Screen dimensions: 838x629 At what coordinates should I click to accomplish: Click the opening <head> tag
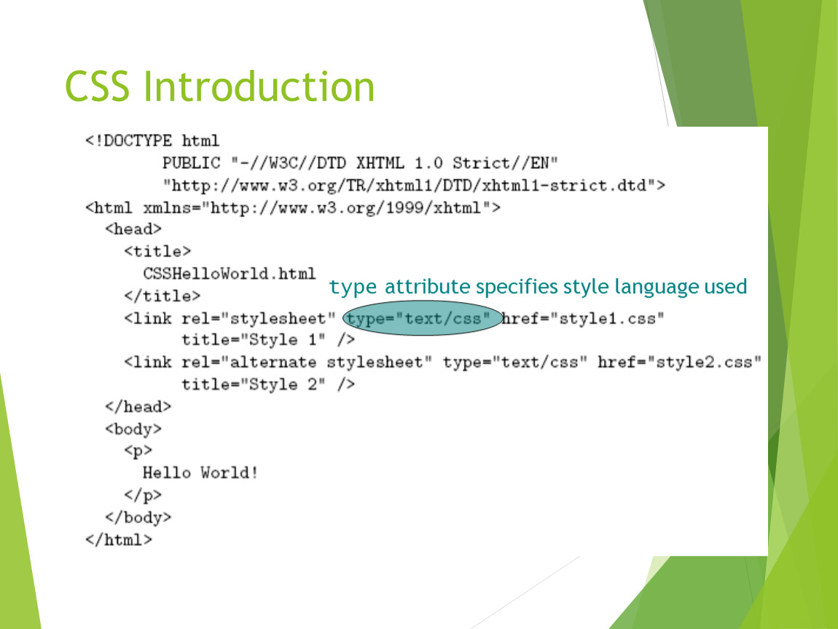tap(133, 229)
